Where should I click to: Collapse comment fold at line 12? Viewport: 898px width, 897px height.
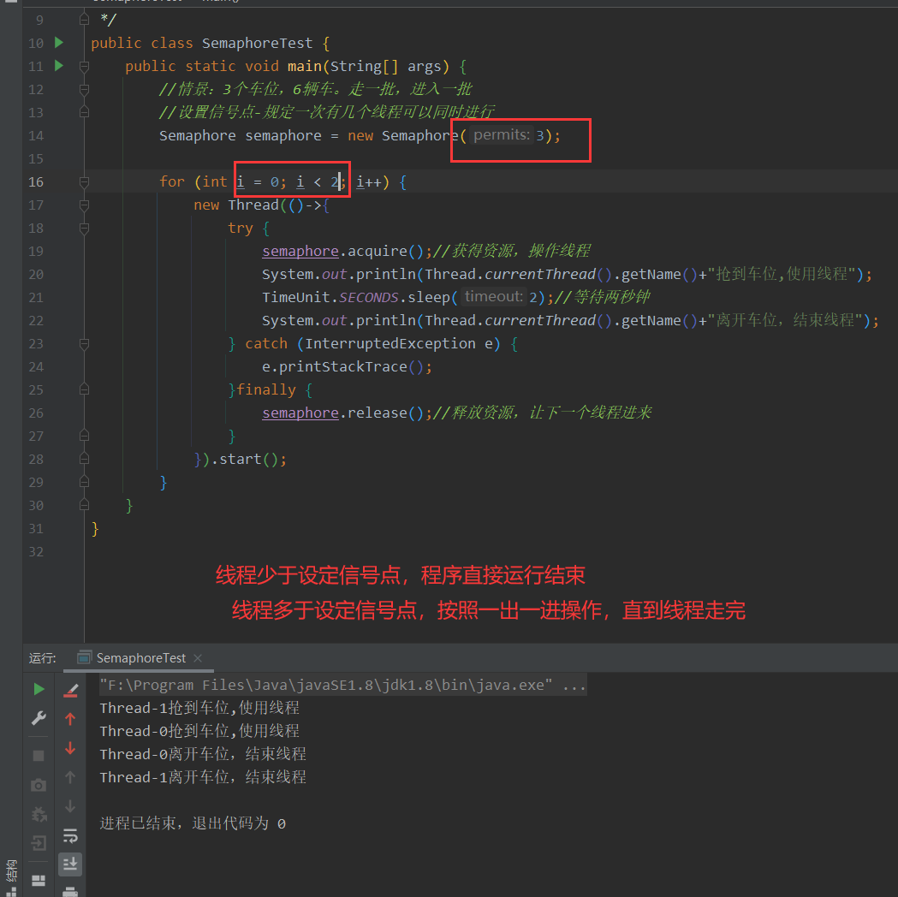click(84, 89)
